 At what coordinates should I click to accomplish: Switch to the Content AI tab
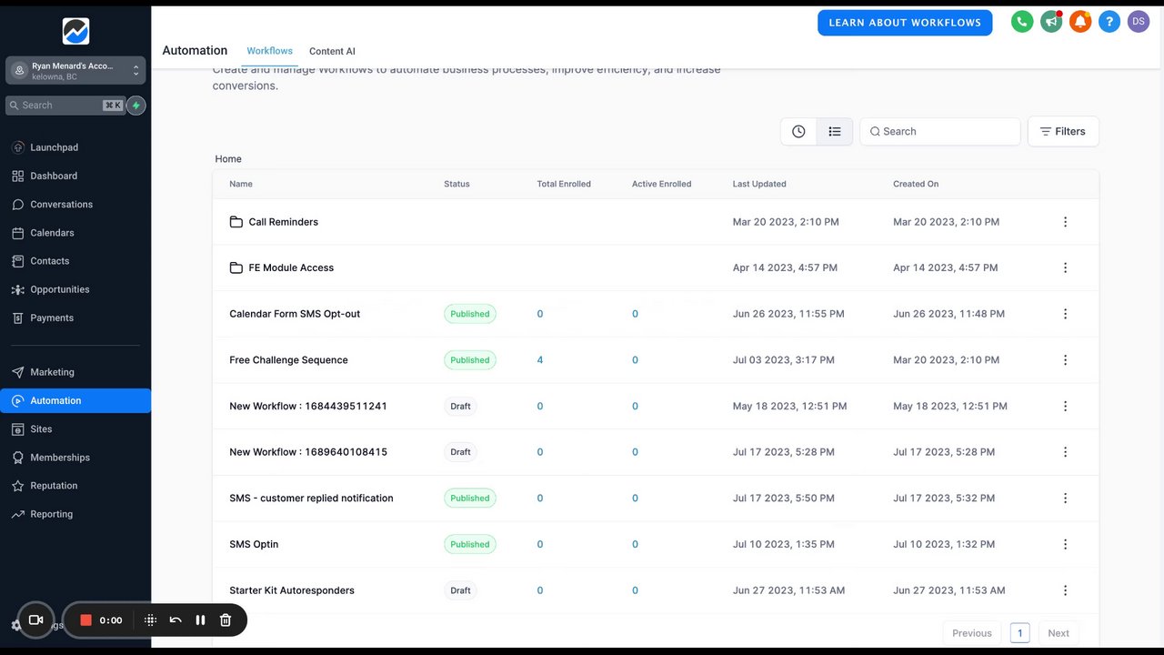[332, 51]
